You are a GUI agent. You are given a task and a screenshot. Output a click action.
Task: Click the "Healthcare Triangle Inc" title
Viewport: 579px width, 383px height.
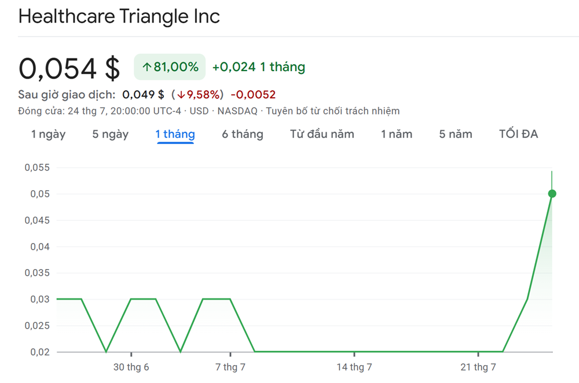click(x=119, y=16)
